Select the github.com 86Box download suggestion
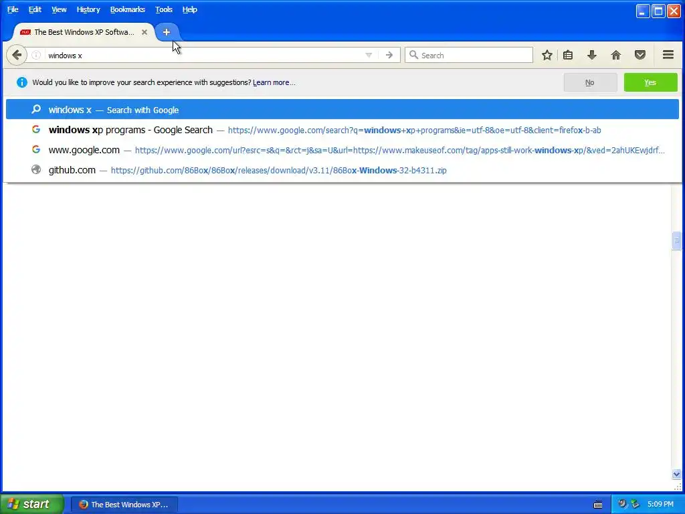 [342, 170]
